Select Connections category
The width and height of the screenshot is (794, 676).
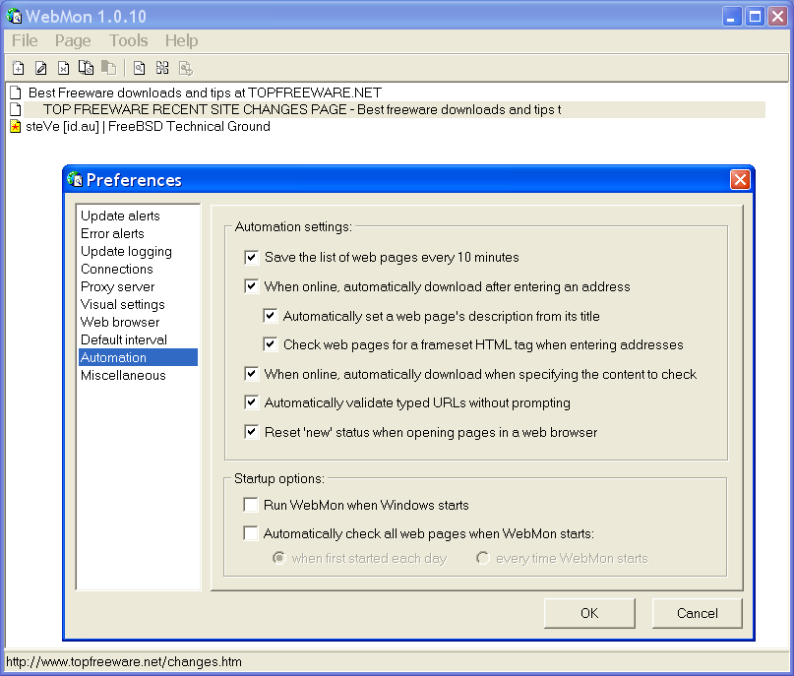coord(139,269)
